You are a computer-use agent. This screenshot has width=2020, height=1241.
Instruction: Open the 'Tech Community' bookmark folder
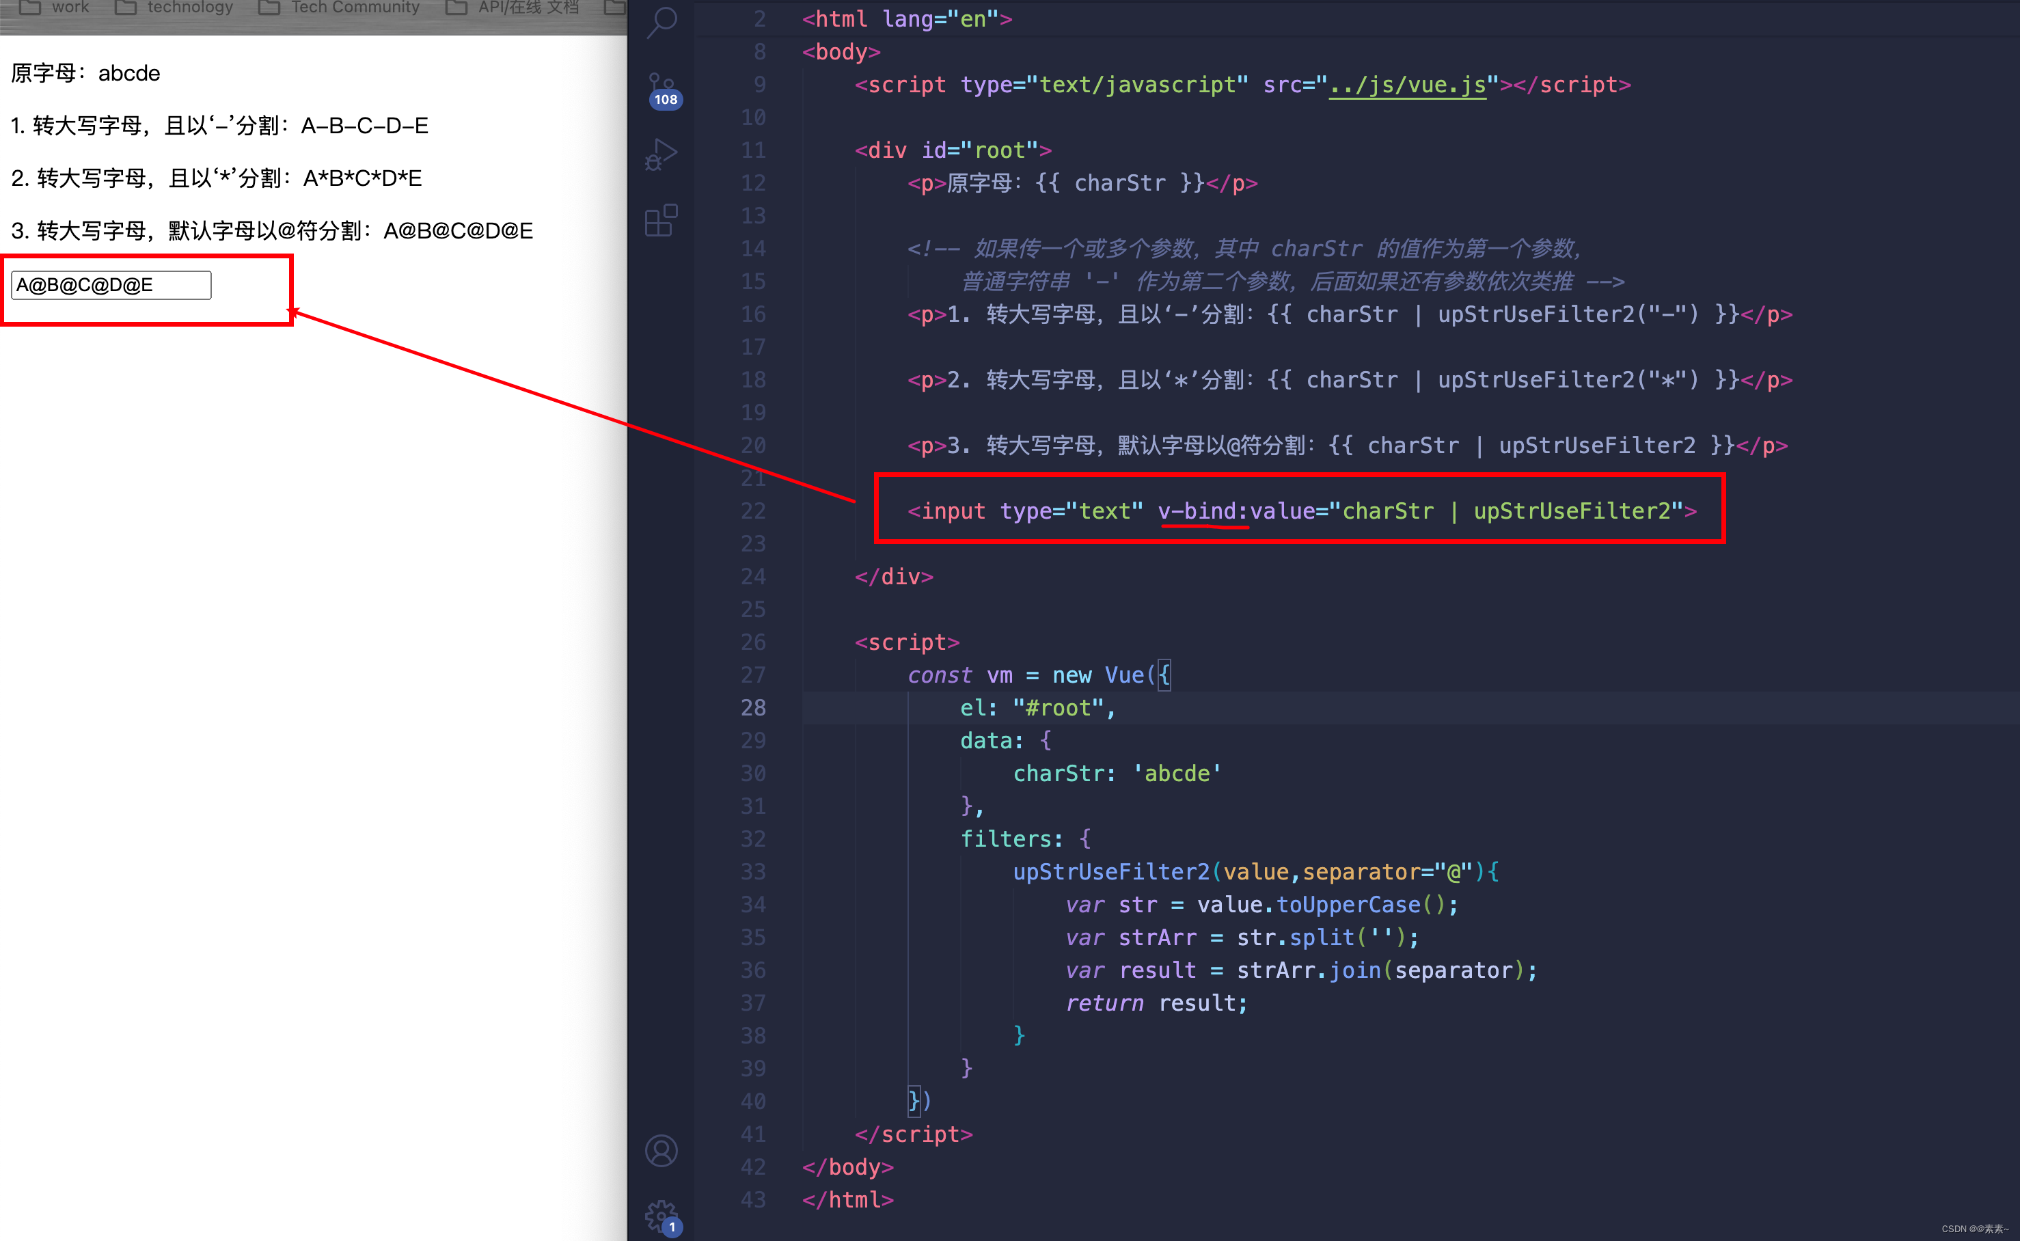click(339, 8)
